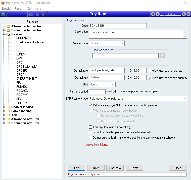Tick This pay item attracts payroll tax
The height and width of the screenshot is (180, 191).
pyautogui.click(x=91, y=127)
